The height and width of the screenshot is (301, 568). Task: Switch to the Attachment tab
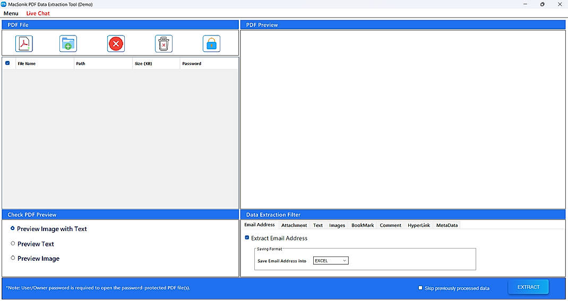(294, 225)
